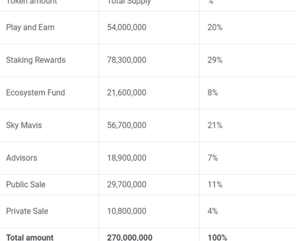Screen dimensions: 296x241
Task: Click the 20% percentage cell
Action: tap(215, 27)
